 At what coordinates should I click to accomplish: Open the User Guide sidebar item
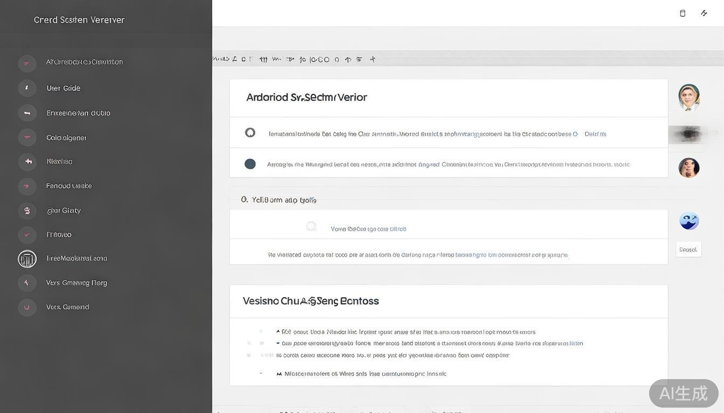pos(64,88)
